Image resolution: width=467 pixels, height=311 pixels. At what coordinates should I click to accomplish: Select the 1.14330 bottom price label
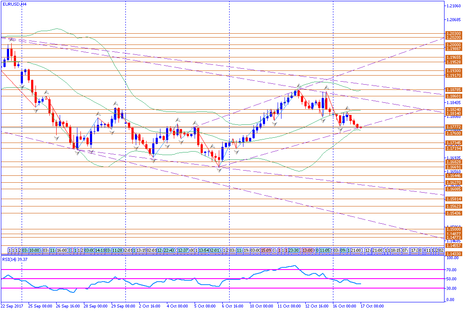454,254
